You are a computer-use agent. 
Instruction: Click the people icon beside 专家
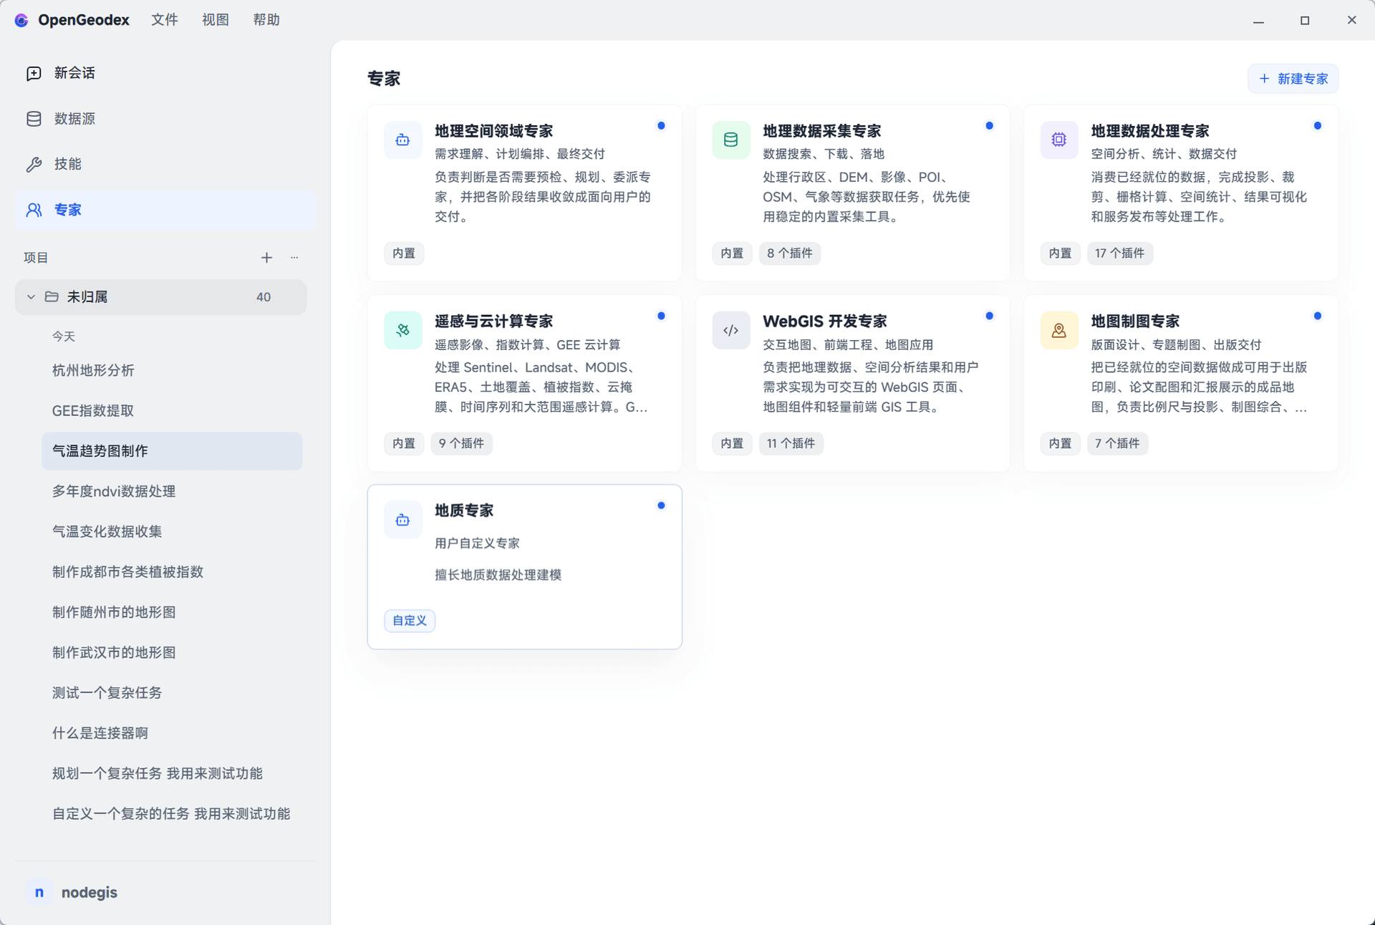click(x=34, y=210)
